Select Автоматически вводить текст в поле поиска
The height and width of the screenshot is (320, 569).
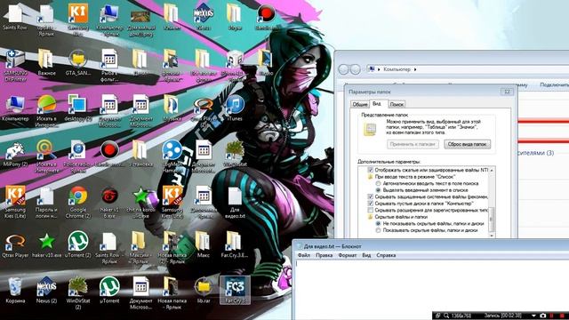tap(378, 184)
